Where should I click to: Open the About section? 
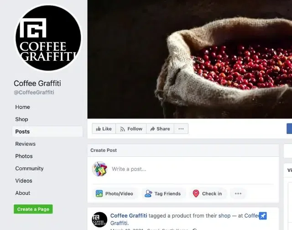coord(22,193)
